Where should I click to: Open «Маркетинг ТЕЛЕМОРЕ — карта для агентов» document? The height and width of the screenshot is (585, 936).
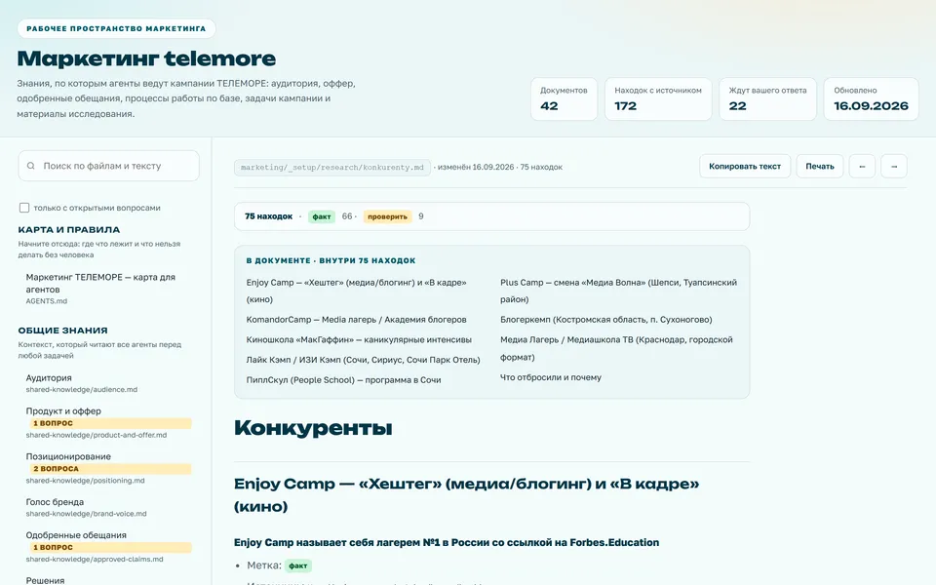(107, 289)
